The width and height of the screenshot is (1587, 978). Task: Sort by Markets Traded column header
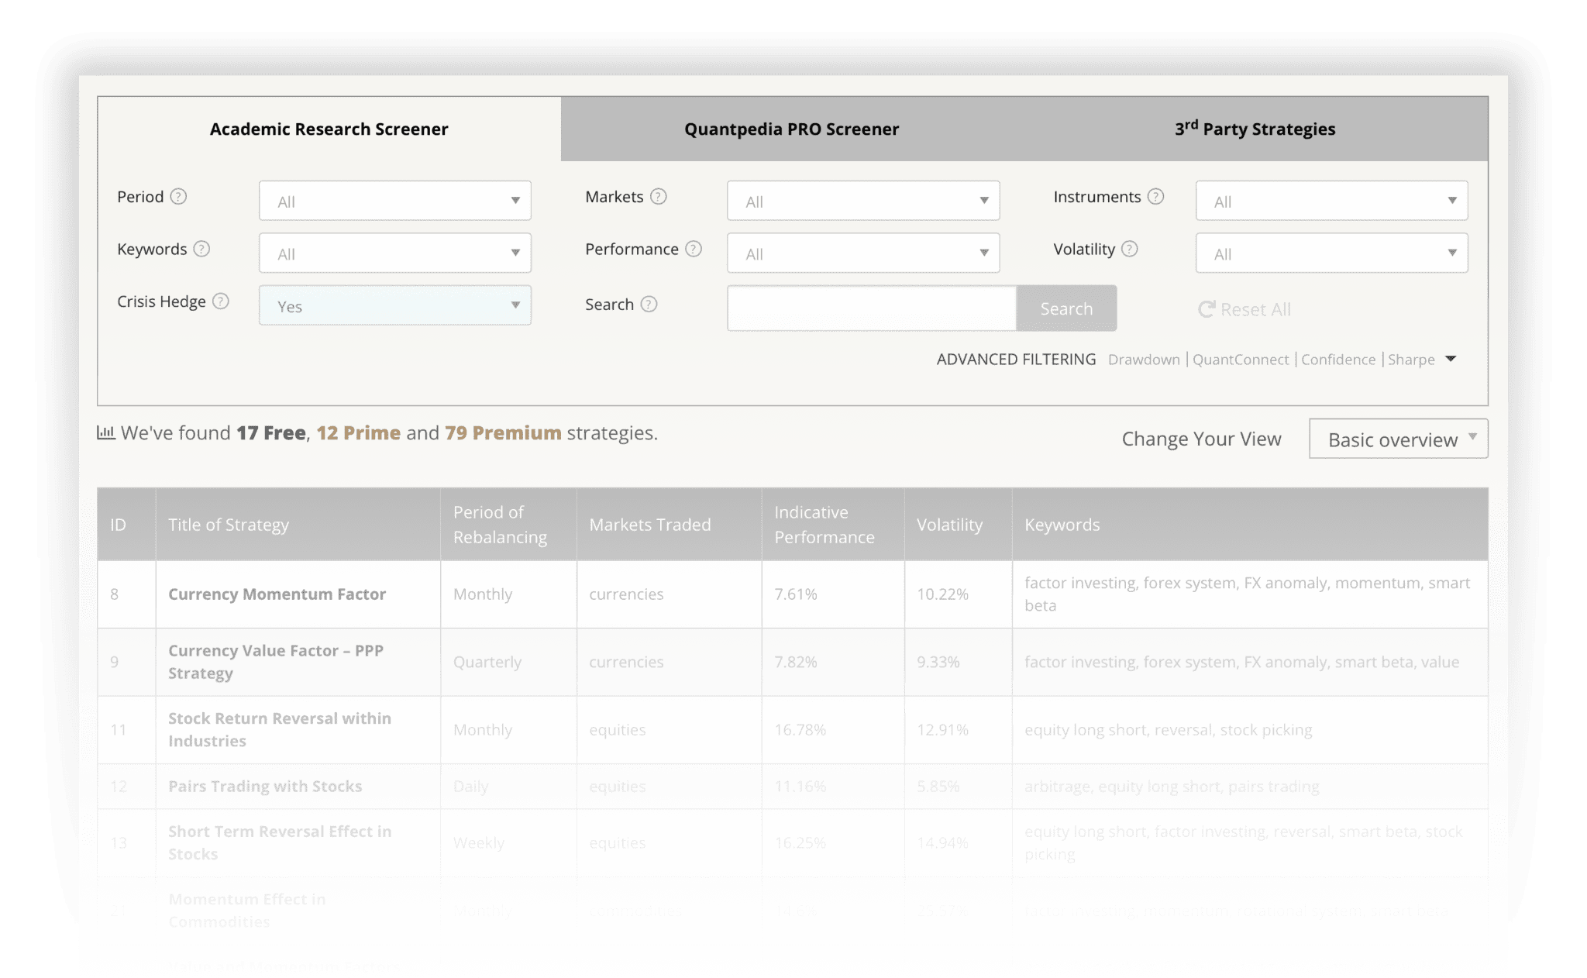coord(670,525)
